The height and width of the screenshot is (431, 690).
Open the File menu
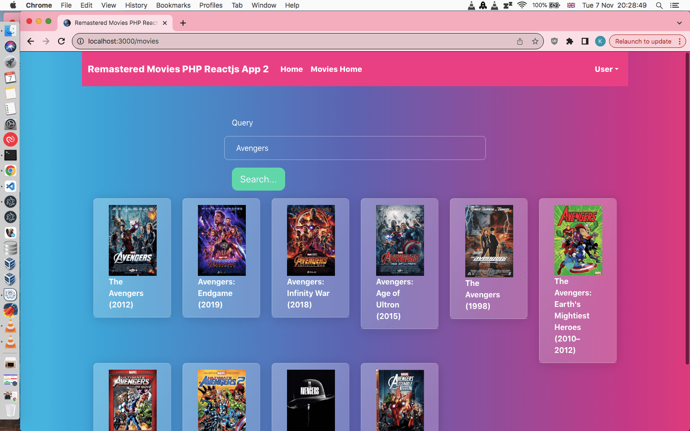(66, 5)
